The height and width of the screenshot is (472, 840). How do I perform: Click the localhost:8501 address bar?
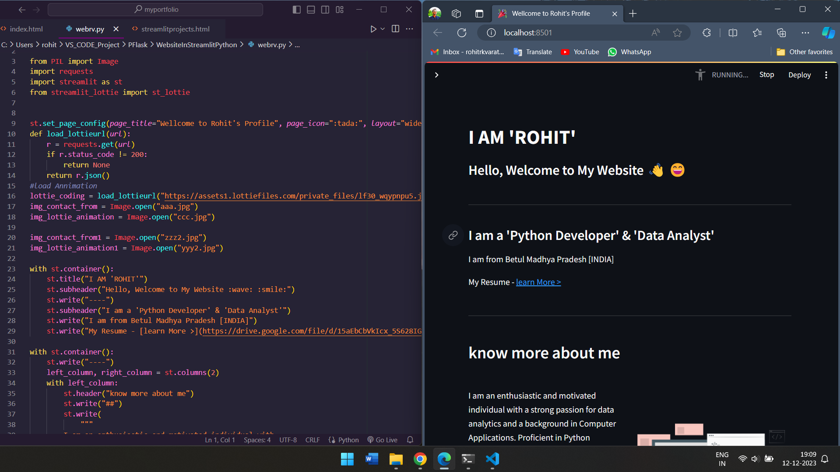[569, 33]
